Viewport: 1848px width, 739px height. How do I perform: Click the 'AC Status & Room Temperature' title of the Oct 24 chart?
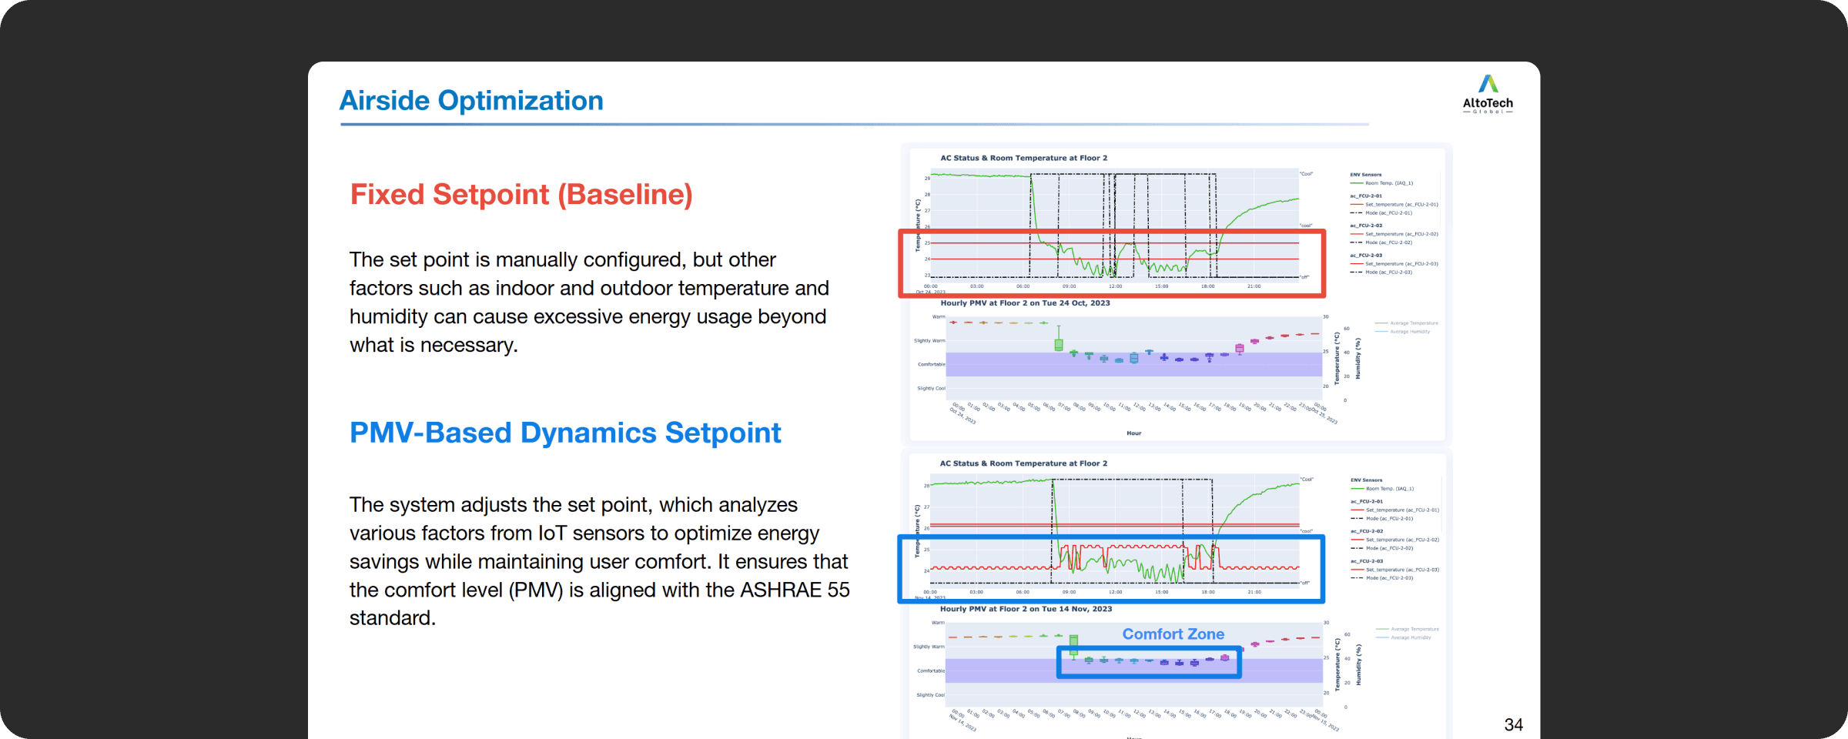coord(1023,158)
